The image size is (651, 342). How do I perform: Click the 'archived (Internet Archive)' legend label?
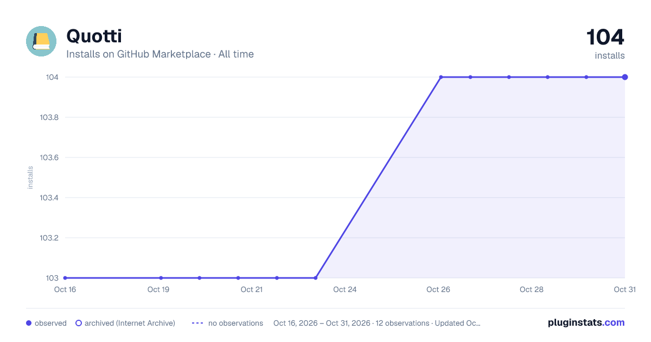tap(130, 323)
